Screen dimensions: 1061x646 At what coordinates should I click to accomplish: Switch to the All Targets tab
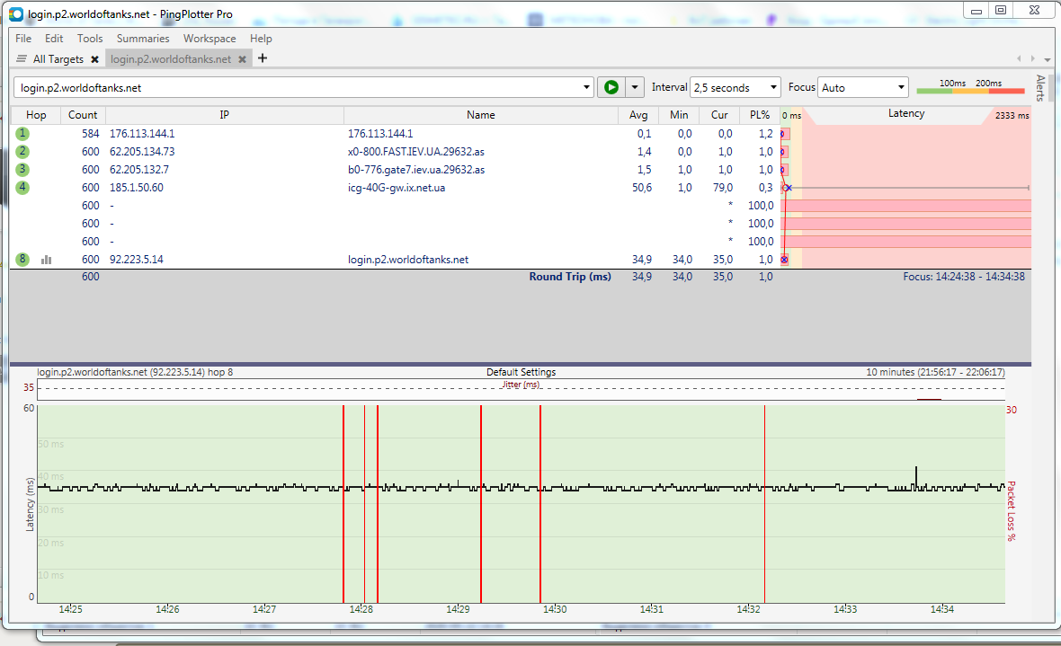click(x=58, y=59)
